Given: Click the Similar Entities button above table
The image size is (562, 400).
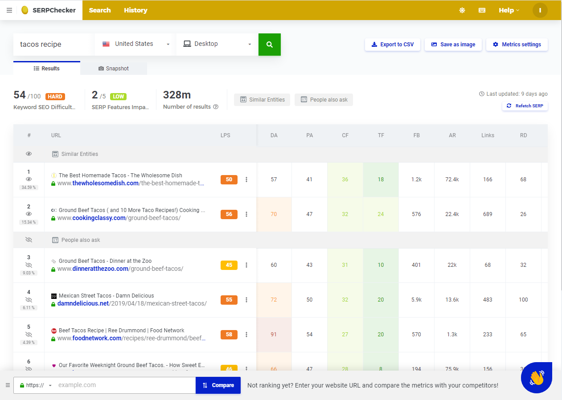Looking at the screenshot, I should click(262, 100).
